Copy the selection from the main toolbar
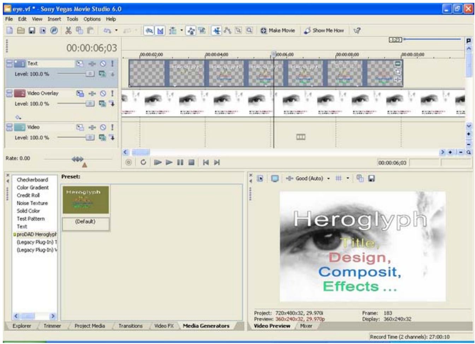 (79, 31)
